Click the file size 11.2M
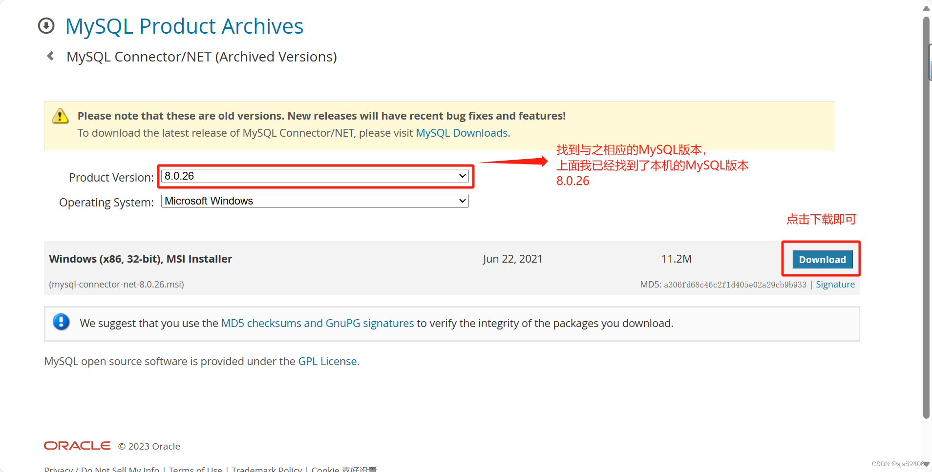The width and height of the screenshot is (932, 472). tap(677, 259)
